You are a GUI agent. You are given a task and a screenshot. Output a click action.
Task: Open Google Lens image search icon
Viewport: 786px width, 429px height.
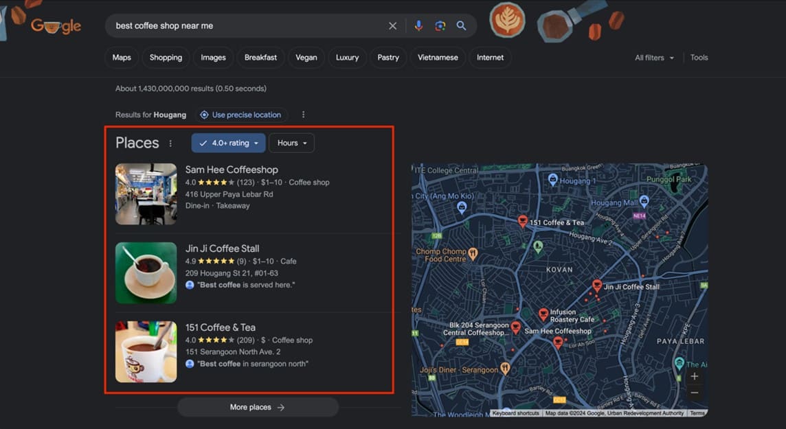(440, 26)
